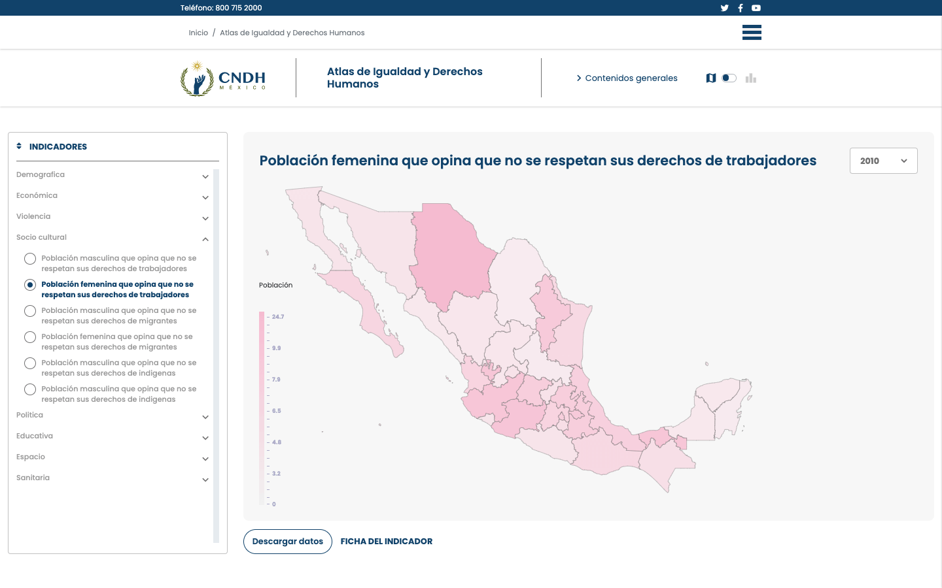Open the hamburger navigation menu
Viewport: 942px width, 588px height.
pyautogui.click(x=752, y=33)
